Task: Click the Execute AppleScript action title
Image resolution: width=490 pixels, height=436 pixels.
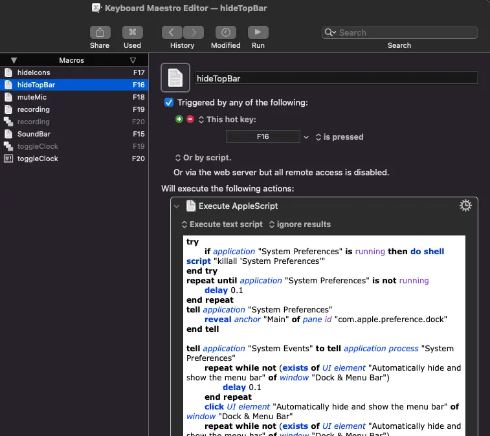Action: pos(238,206)
